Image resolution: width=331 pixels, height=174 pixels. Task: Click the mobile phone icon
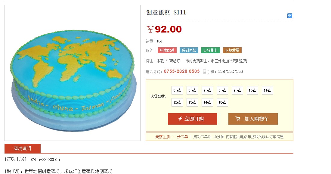[205, 72]
